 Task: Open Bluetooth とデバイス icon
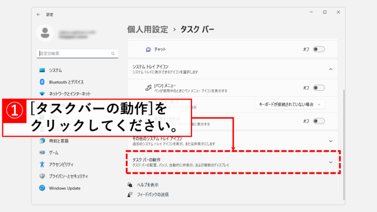[42, 82]
